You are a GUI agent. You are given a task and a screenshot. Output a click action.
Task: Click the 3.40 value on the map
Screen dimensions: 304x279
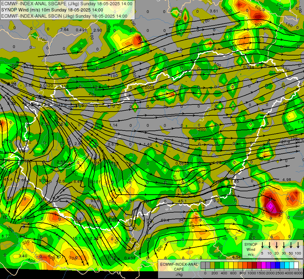pyautogui.click(x=23, y=256)
